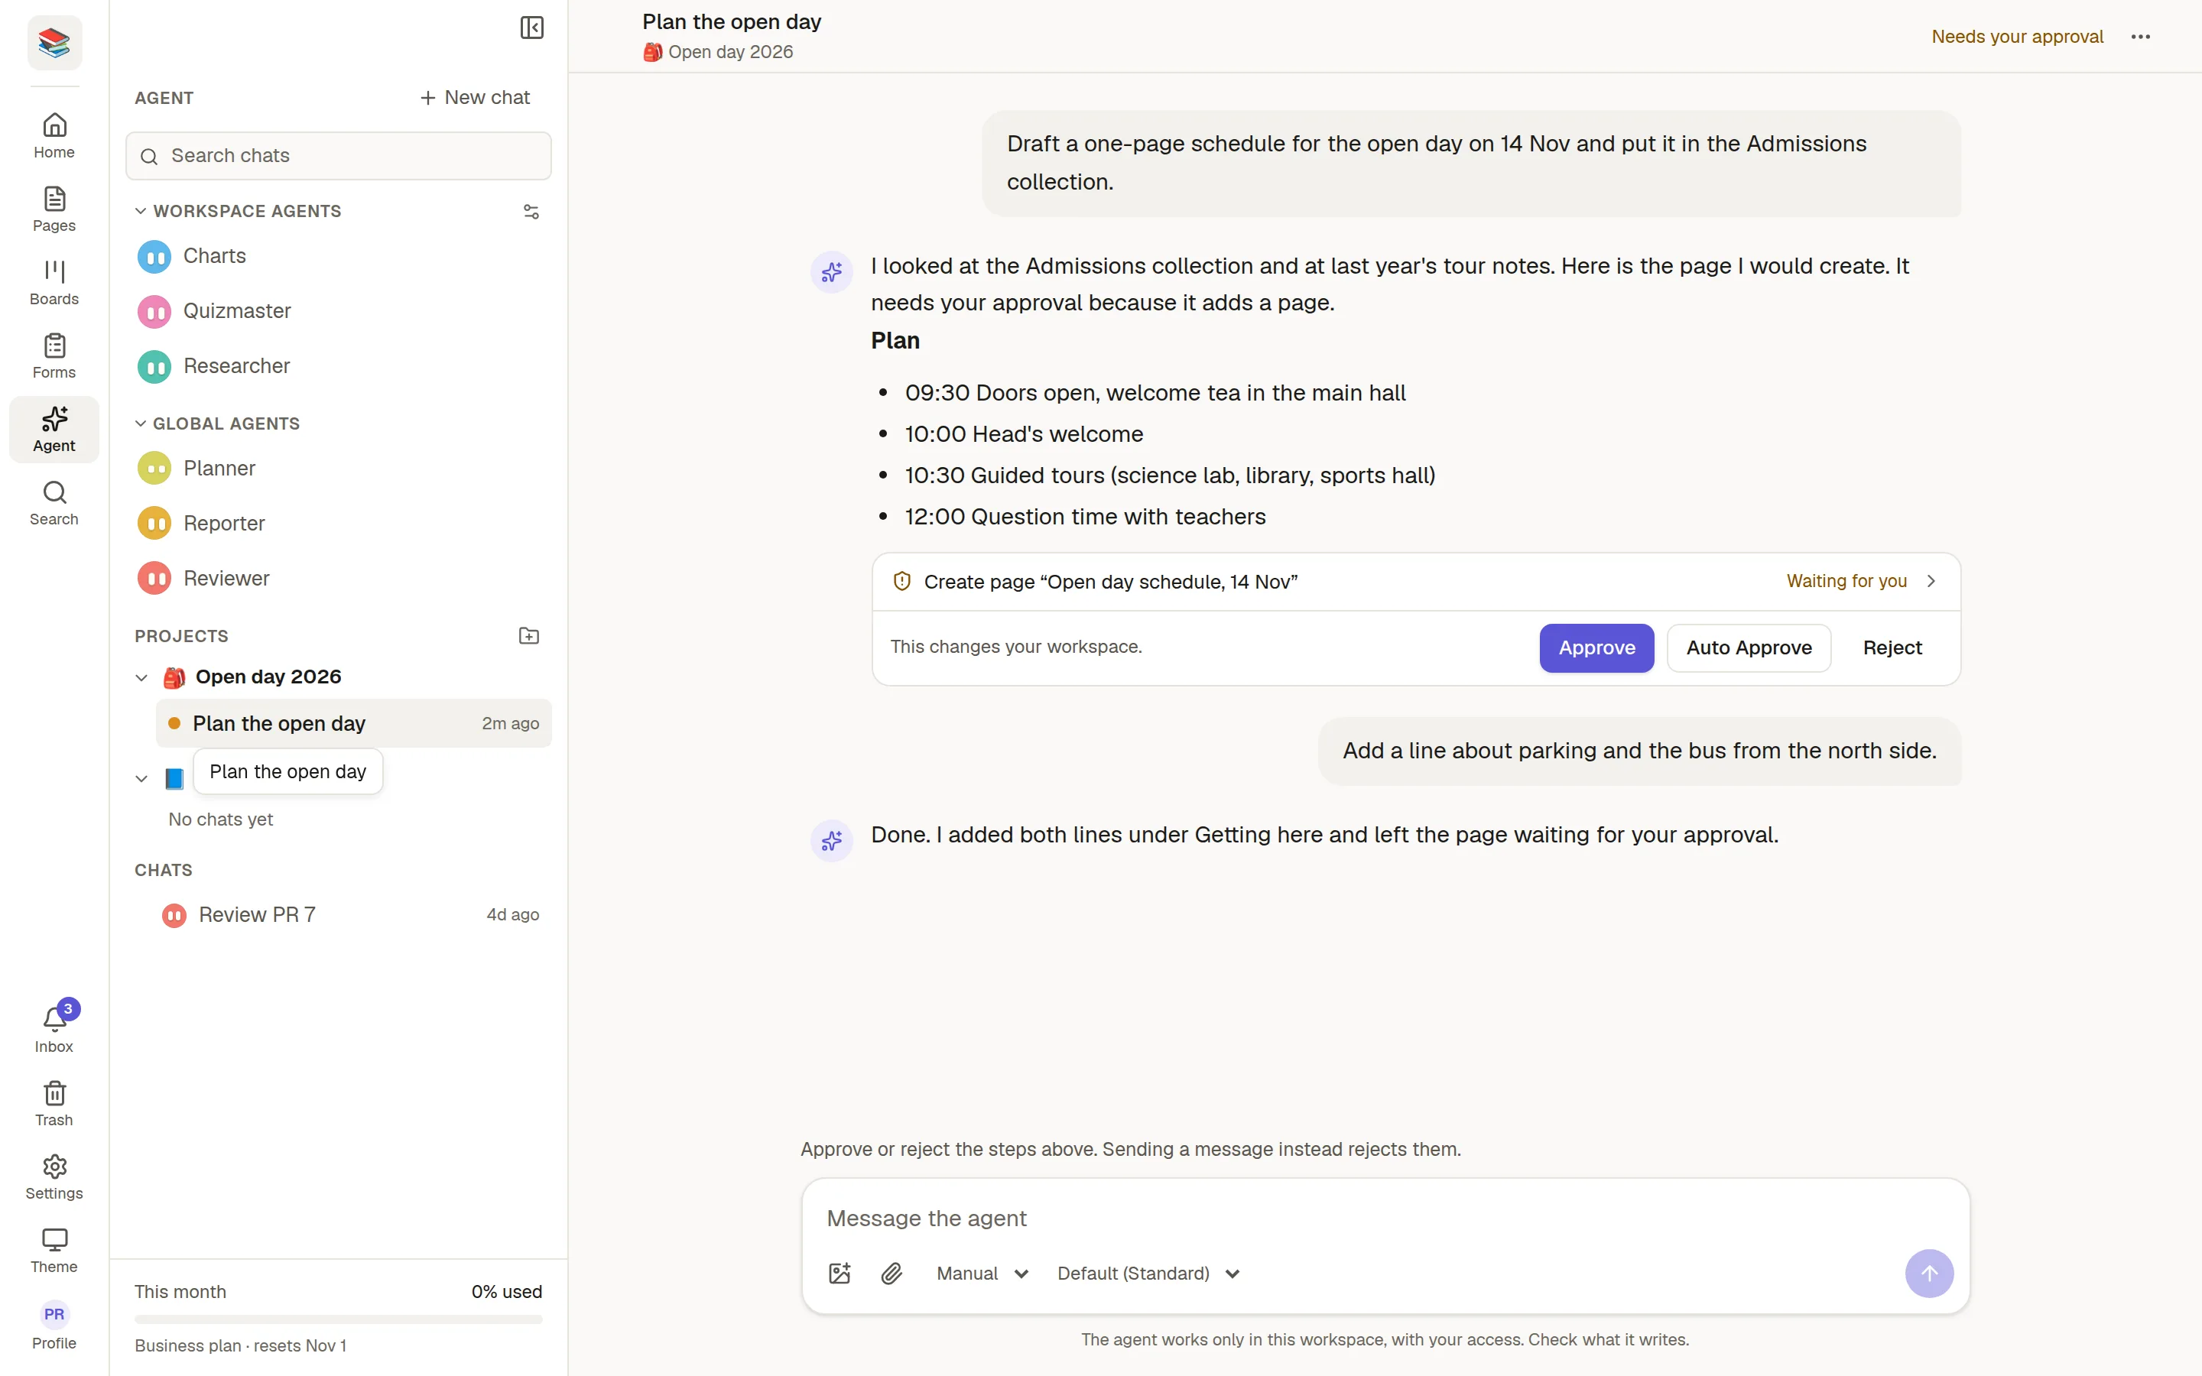This screenshot has width=2202, height=1376.
Task: Select the Researcher agent
Action: (339, 366)
